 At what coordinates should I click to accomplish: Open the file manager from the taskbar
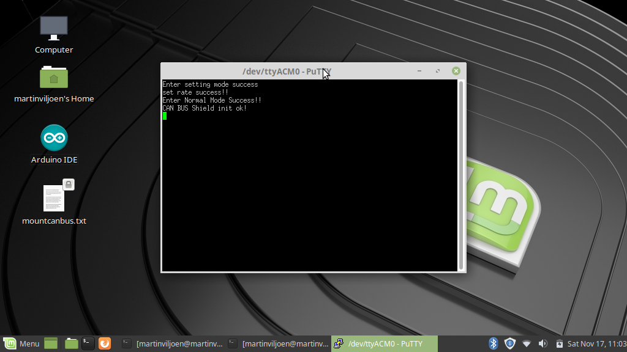(72, 343)
